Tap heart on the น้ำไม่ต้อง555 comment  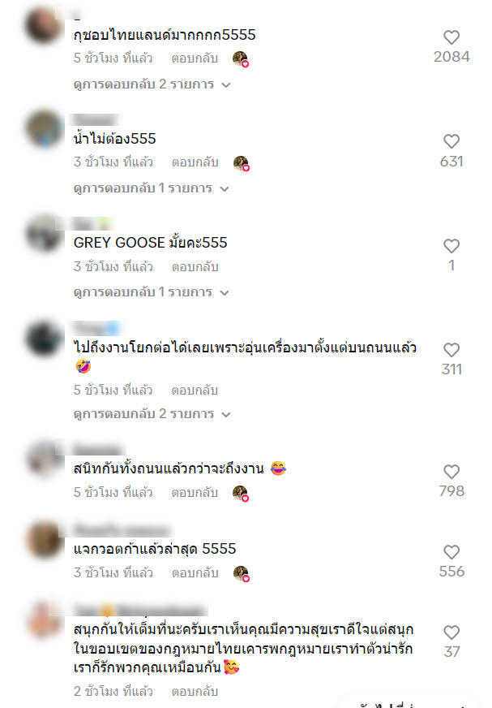[x=451, y=141]
